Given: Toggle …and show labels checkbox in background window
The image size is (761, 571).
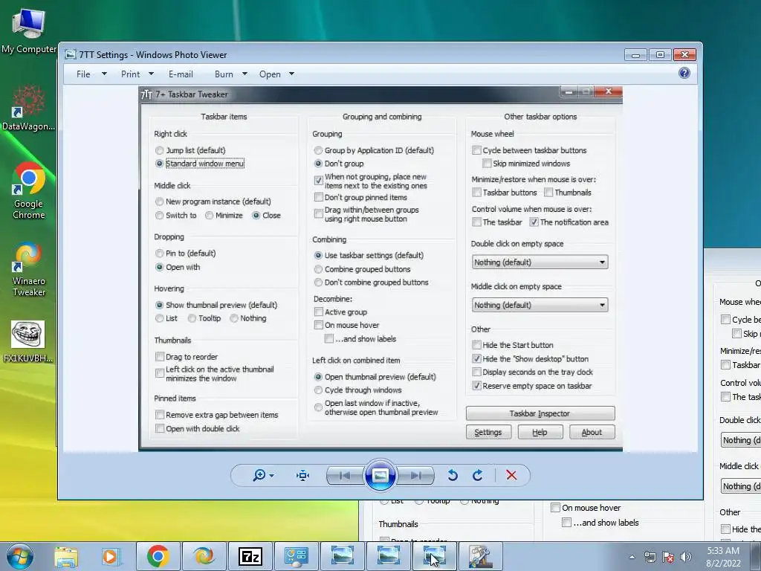Looking at the screenshot, I should click(x=566, y=523).
